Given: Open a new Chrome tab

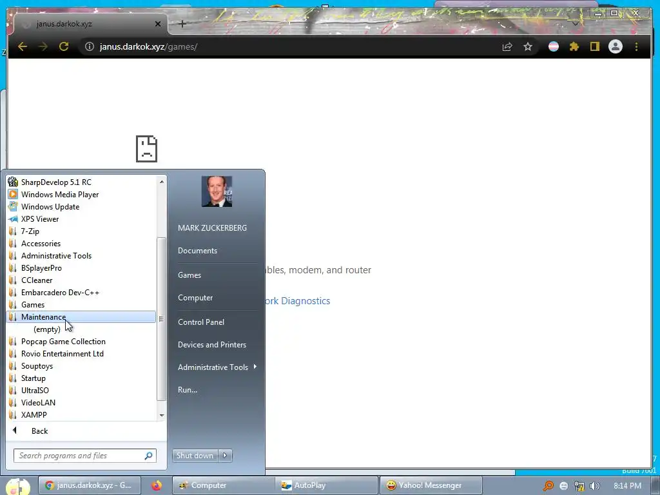Looking at the screenshot, I should pyautogui.click(x=182, y=24).
